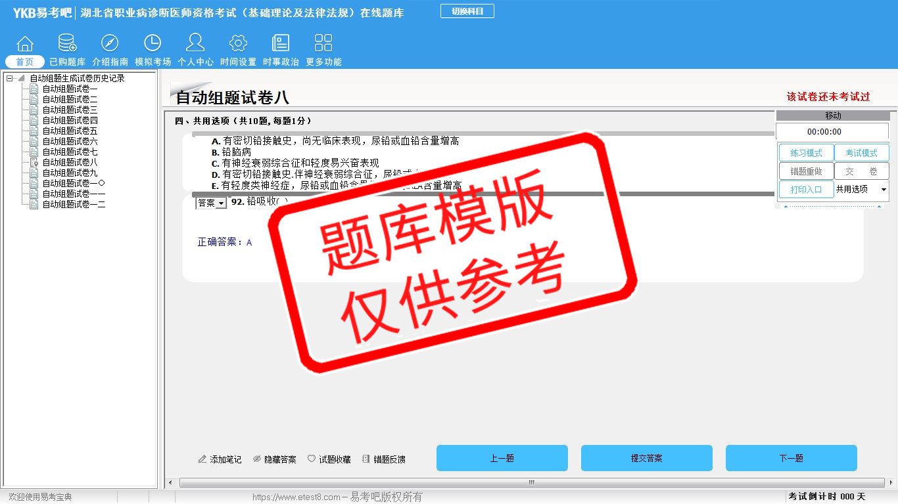The width and height of the screenshot is (898, 504).
Task: Select tree item 自动组题试卷三
Action: [70, 110]
